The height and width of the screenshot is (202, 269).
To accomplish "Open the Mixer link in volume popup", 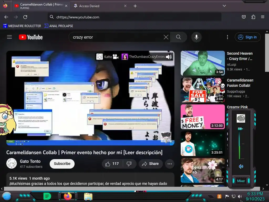I will (241, 181).
